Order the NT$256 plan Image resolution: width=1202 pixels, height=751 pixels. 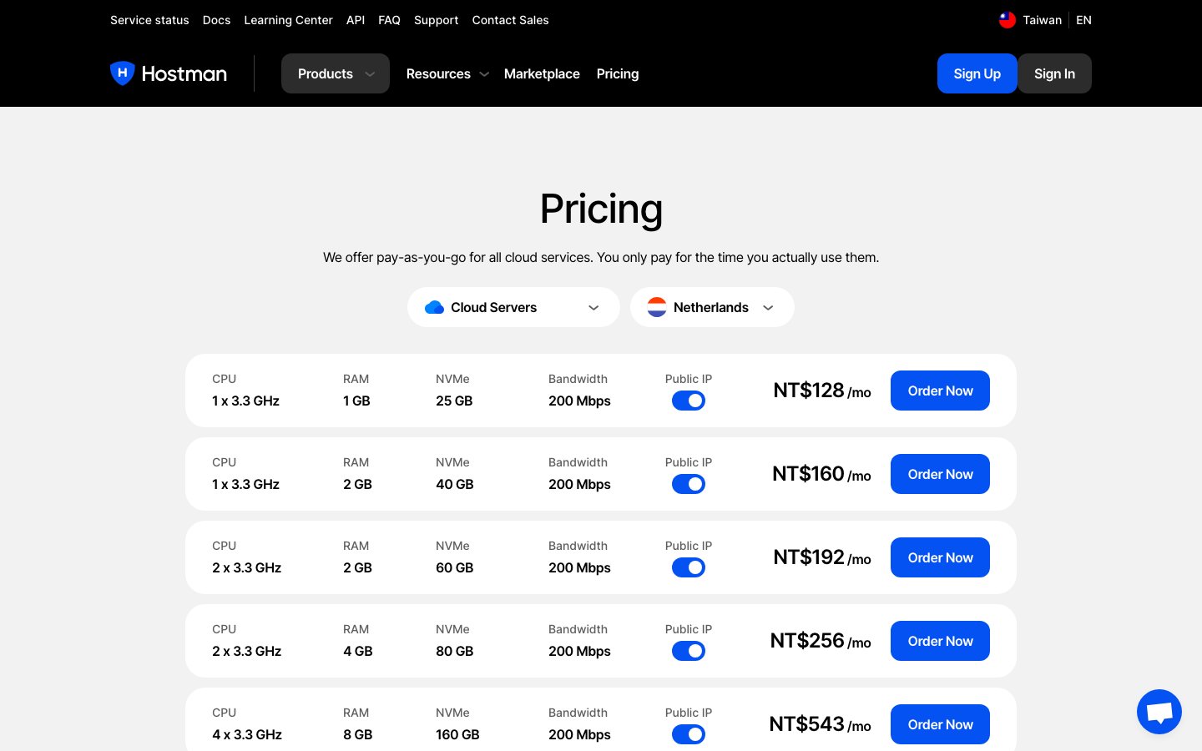coord(940,641)
